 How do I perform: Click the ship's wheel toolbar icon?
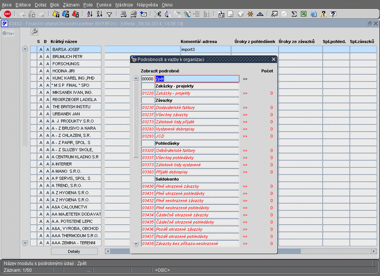pyautogui.click(x=250, y=14)
